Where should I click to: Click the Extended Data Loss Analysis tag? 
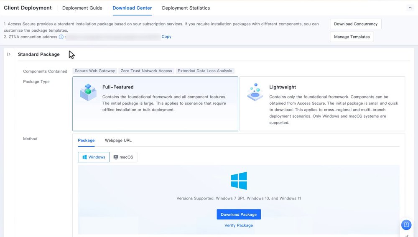[x=205, y=71]
